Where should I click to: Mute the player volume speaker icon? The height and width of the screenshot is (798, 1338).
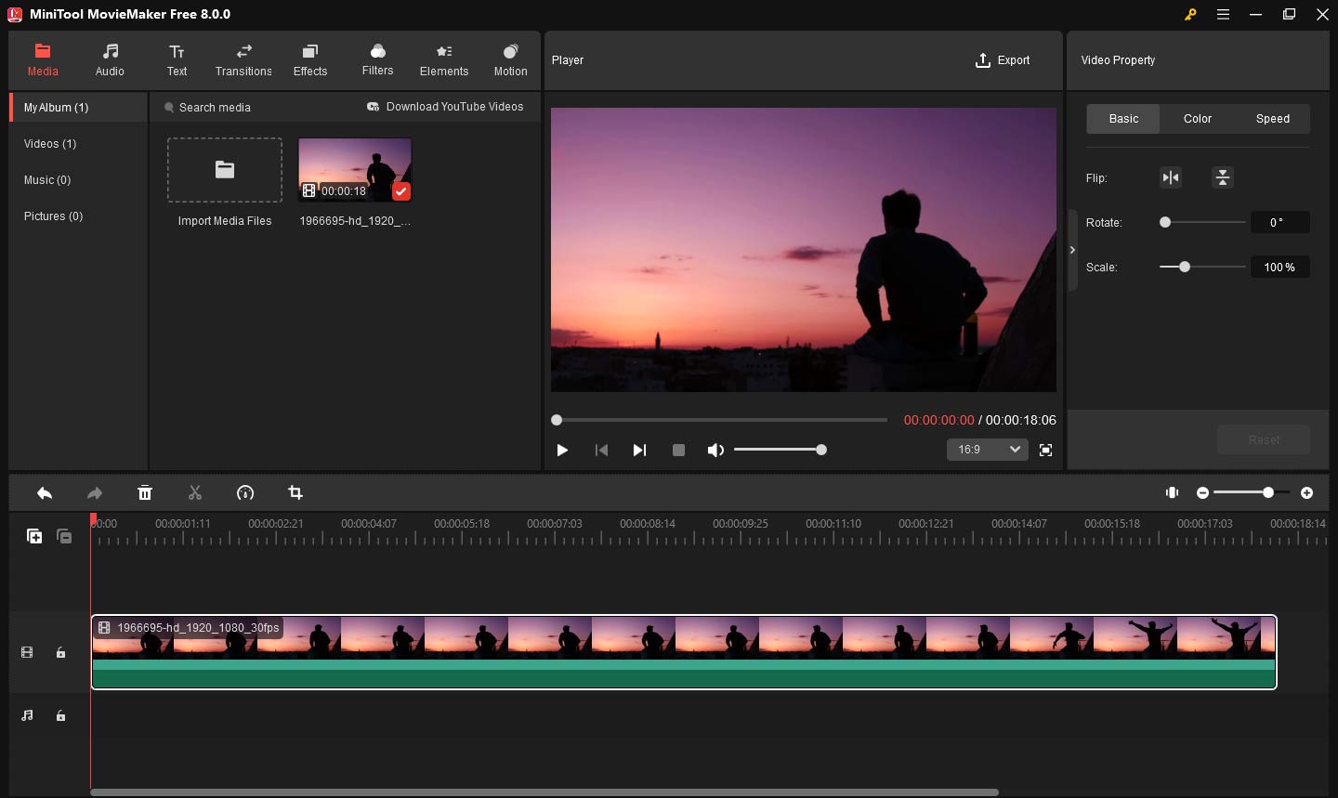(x=715, y=450)
